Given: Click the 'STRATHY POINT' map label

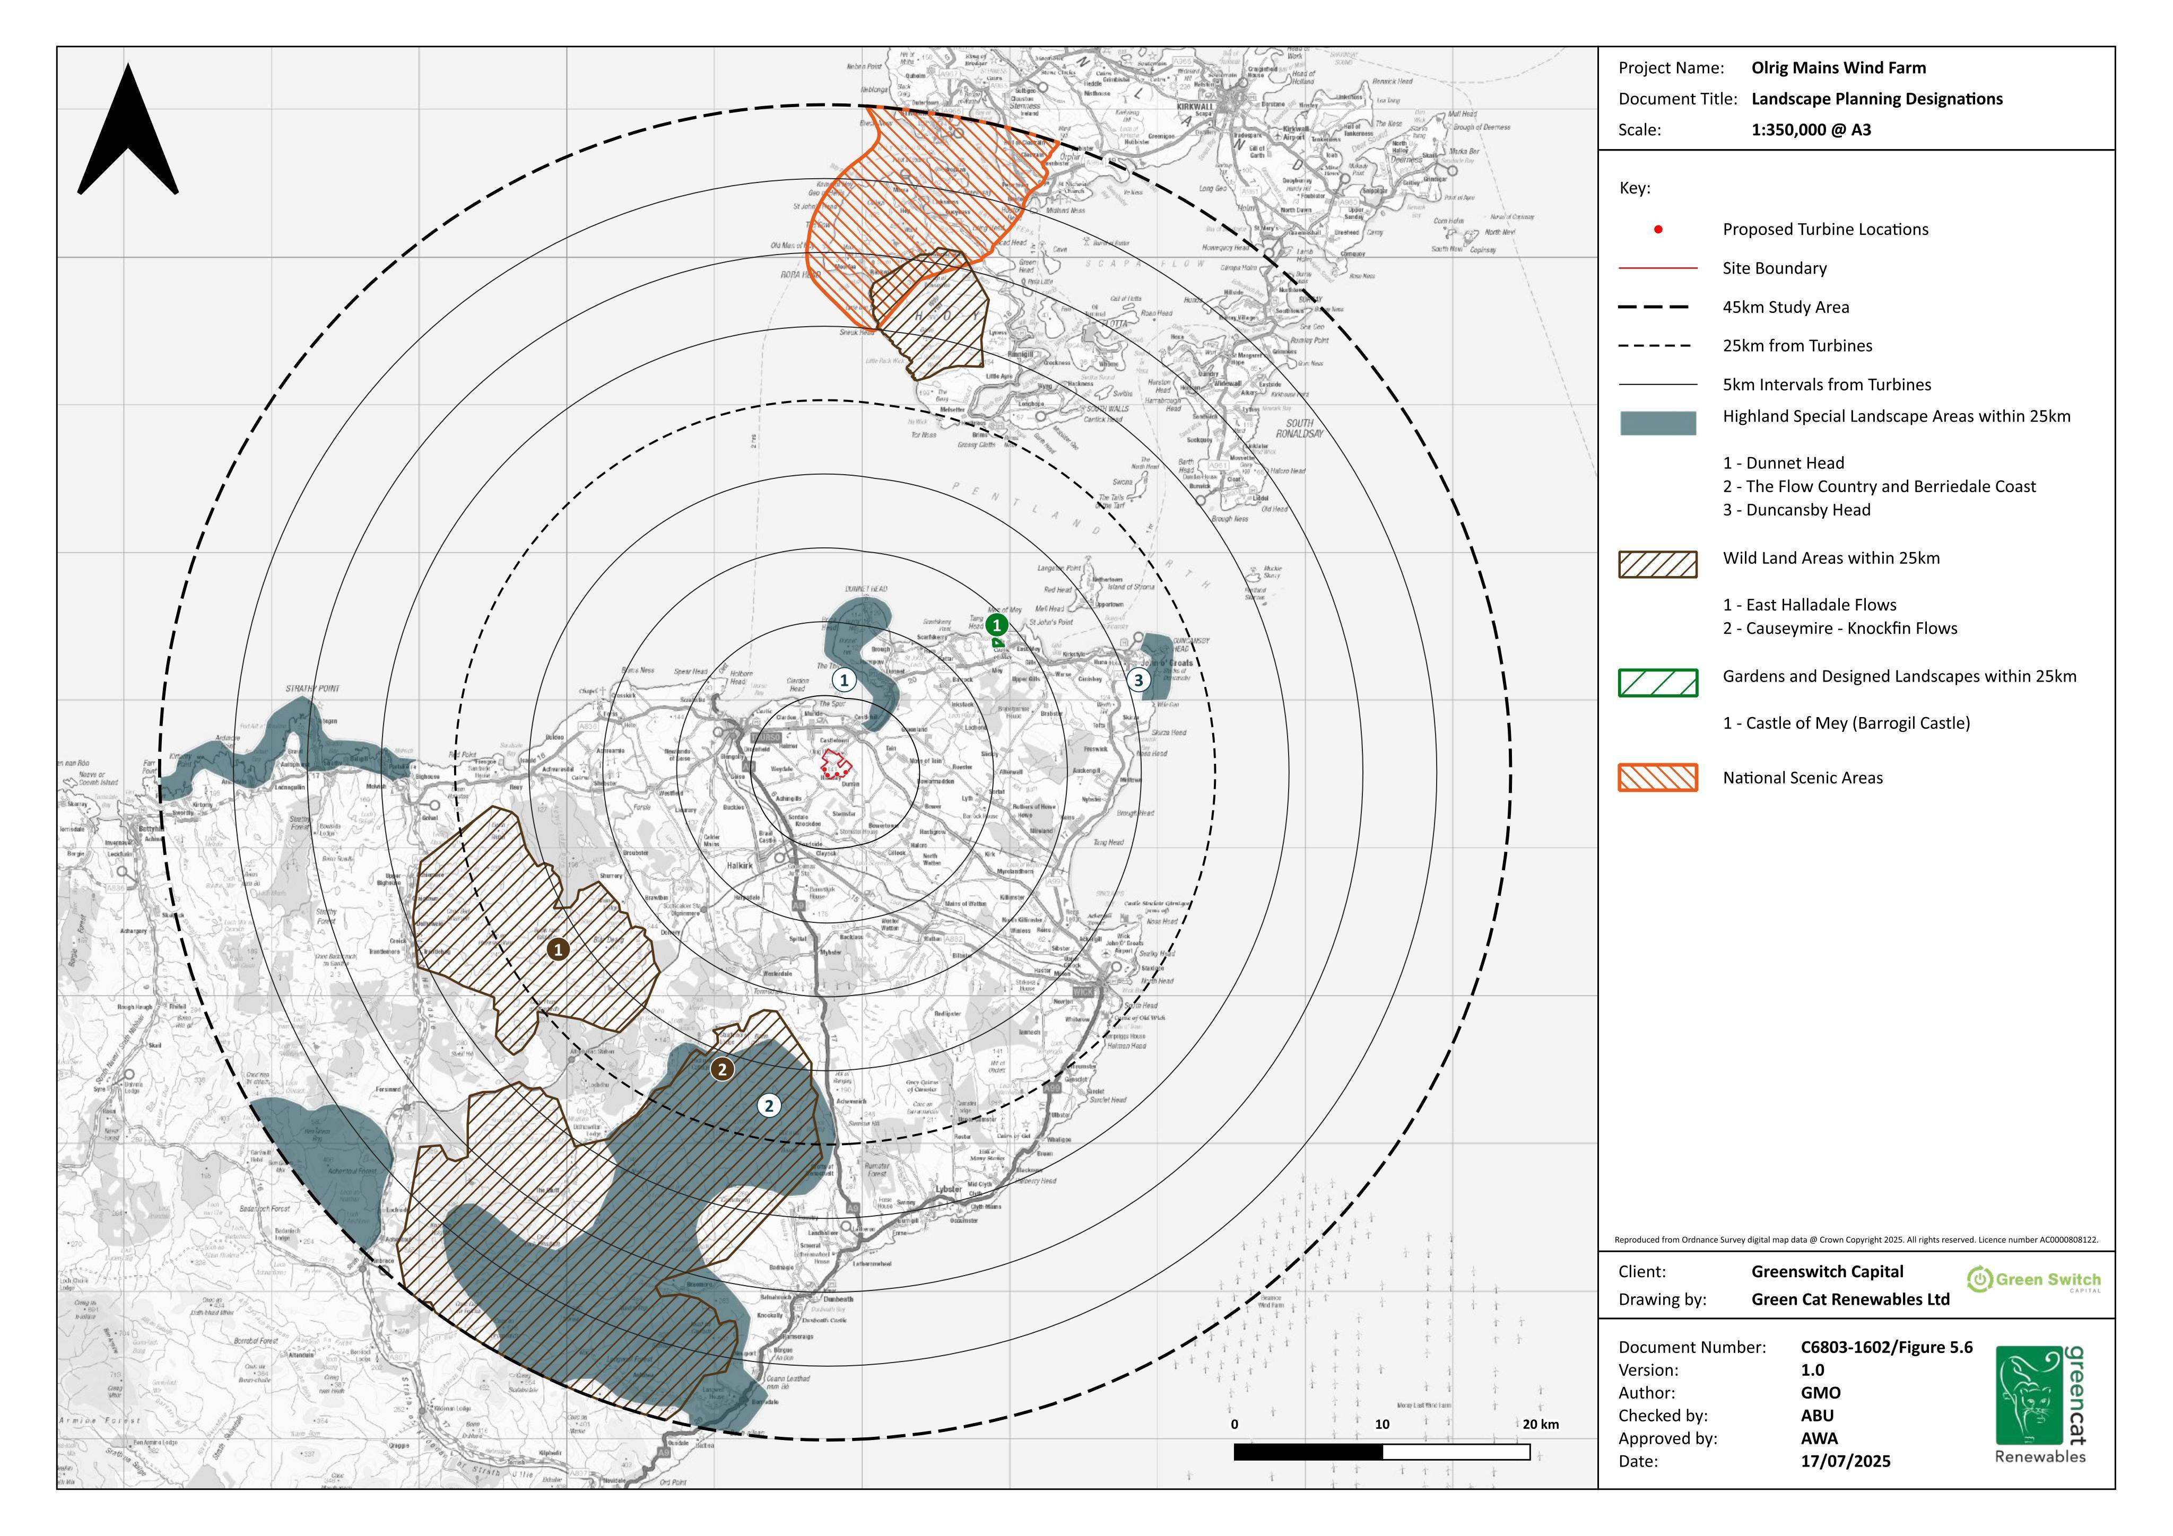Looking at the screenshot, I should [x=312, y=689].
